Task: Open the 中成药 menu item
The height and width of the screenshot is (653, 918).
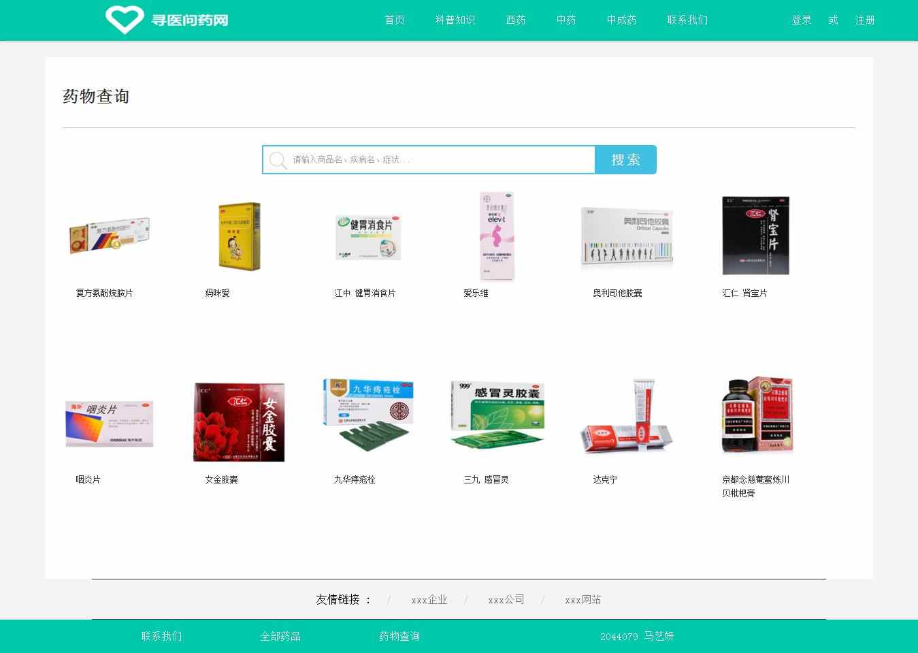Action: (x=622, y=20)
